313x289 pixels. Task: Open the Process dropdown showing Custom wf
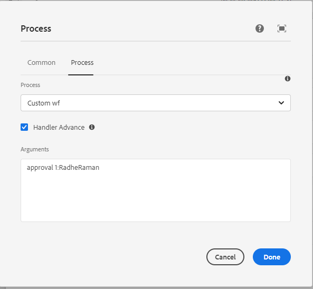(156, 103)
